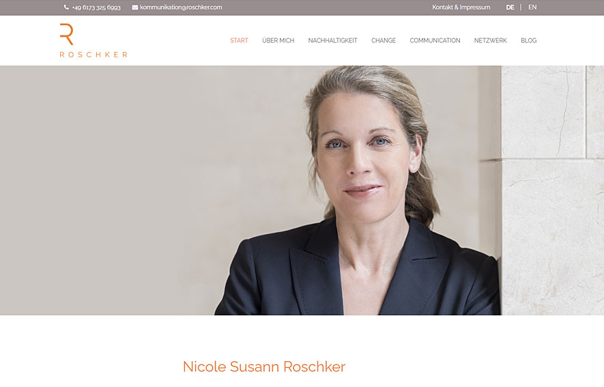Open the NETZWERK page
This screenshot has width=604, height=387.
pyautogui.click(x=490, y=40)
